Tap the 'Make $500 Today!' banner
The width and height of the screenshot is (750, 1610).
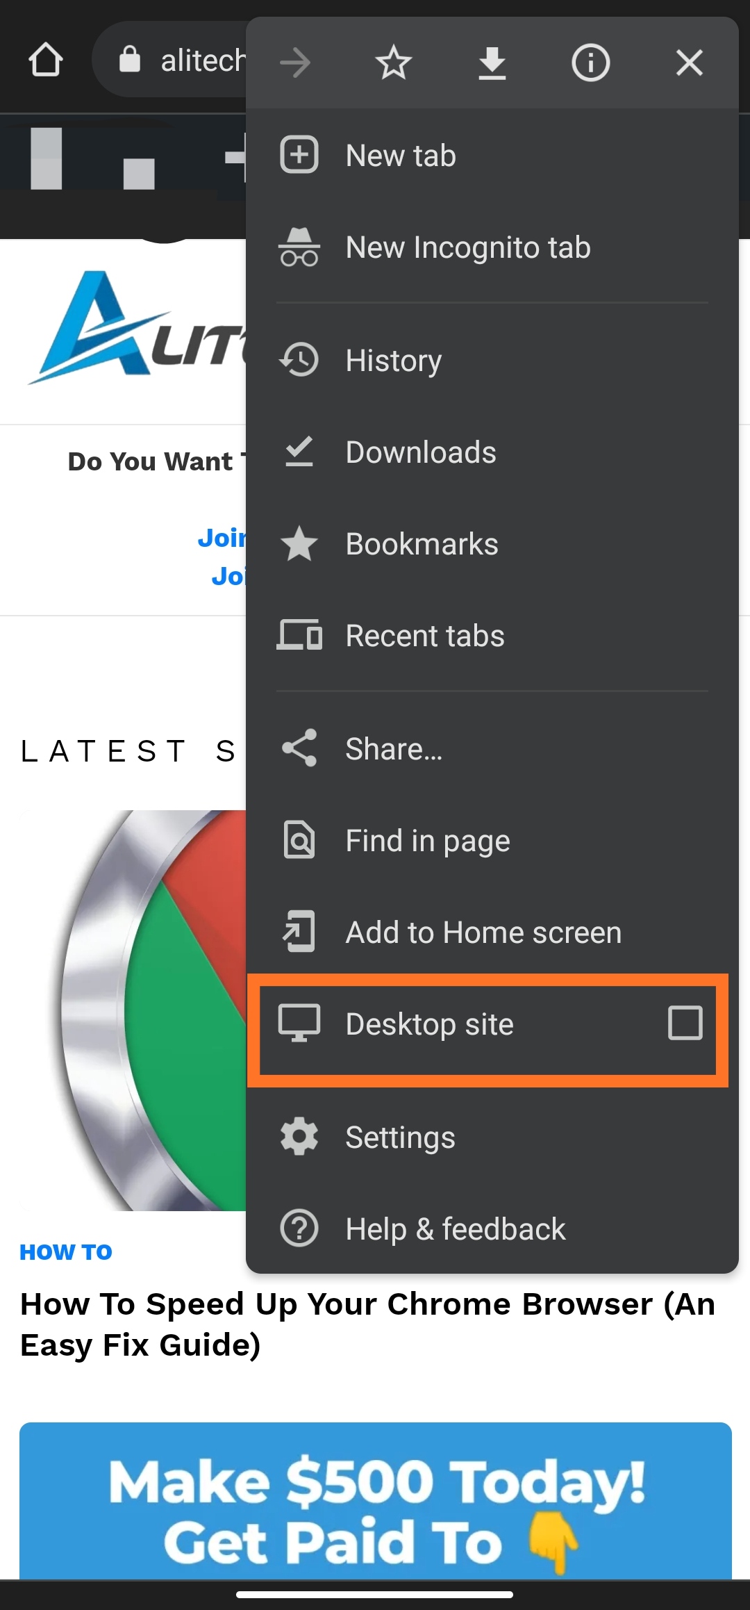[376, 1501]
